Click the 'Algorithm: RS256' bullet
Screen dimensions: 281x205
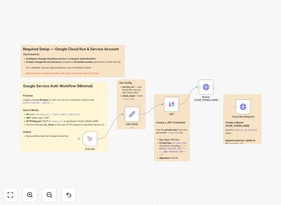click(169, 158)
